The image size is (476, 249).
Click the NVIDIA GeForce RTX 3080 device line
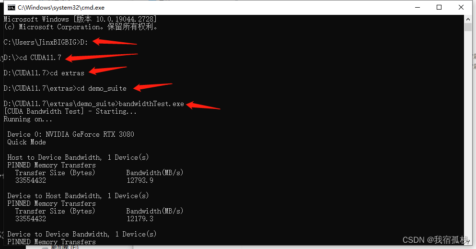point(71,134)
